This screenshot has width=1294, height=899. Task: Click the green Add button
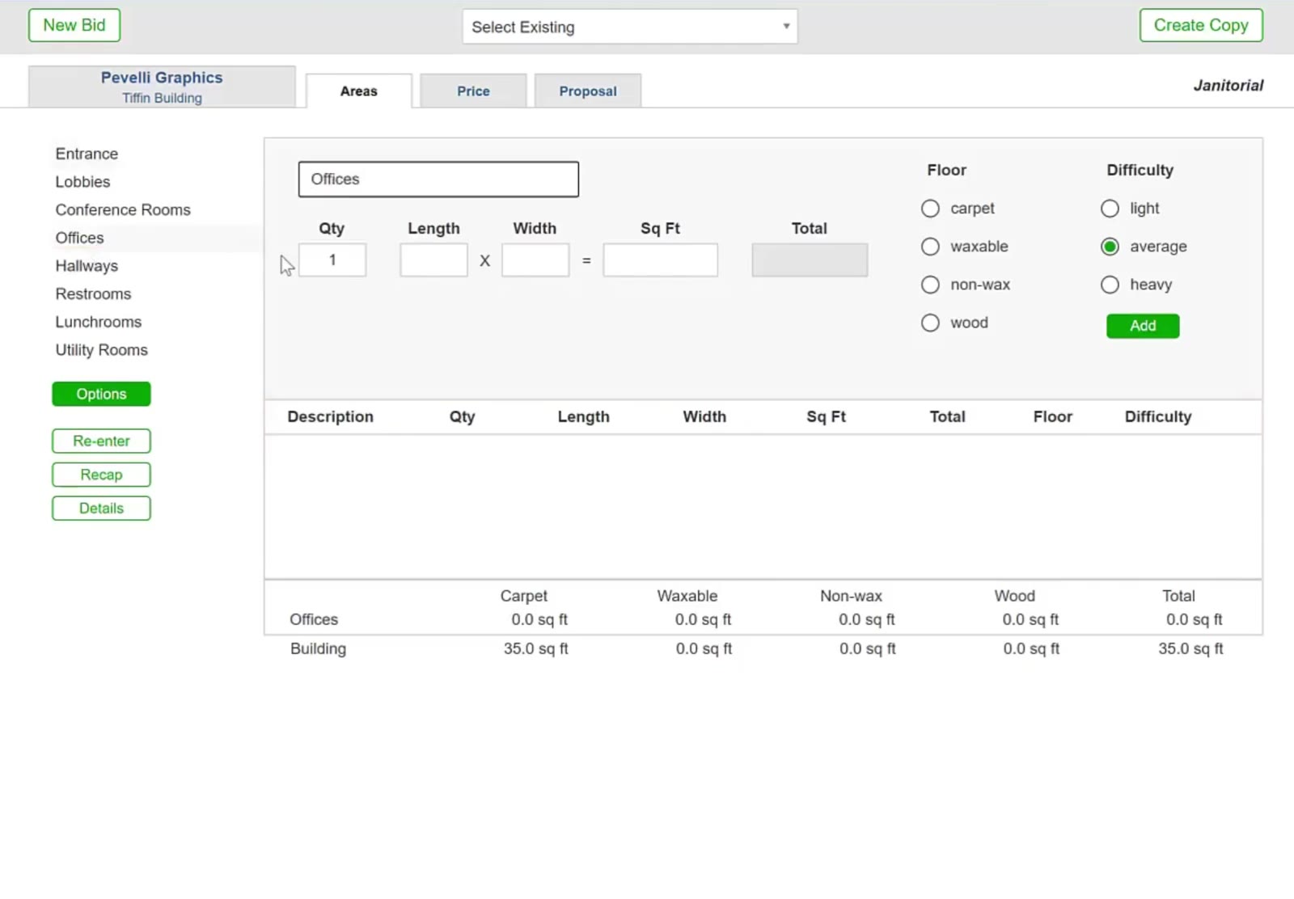pyautogui.click(x=1143, y=326)
